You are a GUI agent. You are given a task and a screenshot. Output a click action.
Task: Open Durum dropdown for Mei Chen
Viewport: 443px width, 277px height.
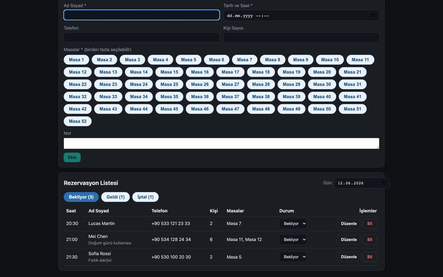[x=293, y=240]
